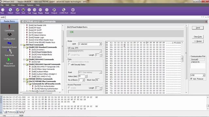Click the Adress (dec) stepper arrows
The image size is (209, 117).
coord(86,76)
